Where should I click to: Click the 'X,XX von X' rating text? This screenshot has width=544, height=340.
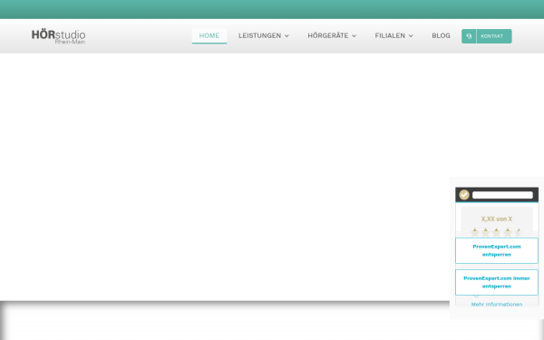point(497,219)
